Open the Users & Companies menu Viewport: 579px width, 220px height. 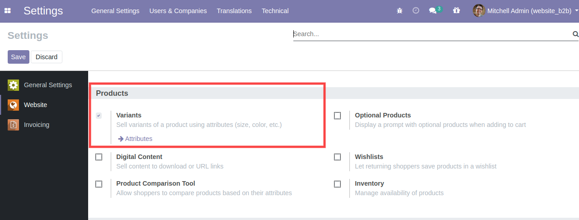click(178, 11)
